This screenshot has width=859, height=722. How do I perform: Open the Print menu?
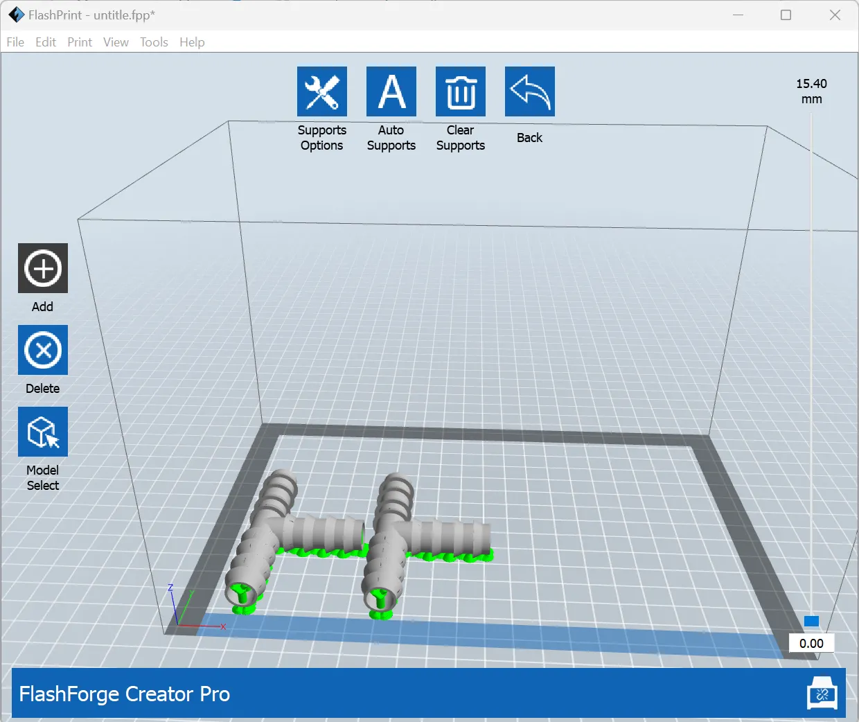pyautogui.click(x=80, y=42)
